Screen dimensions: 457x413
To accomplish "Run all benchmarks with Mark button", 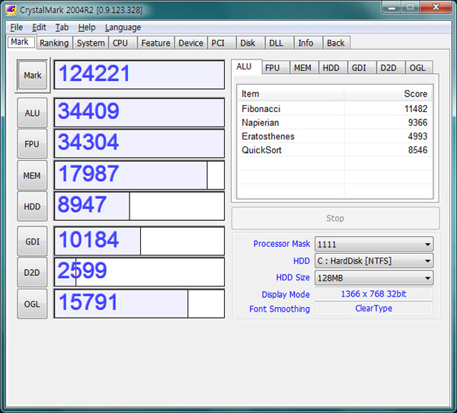I will (x=33, y=75).
